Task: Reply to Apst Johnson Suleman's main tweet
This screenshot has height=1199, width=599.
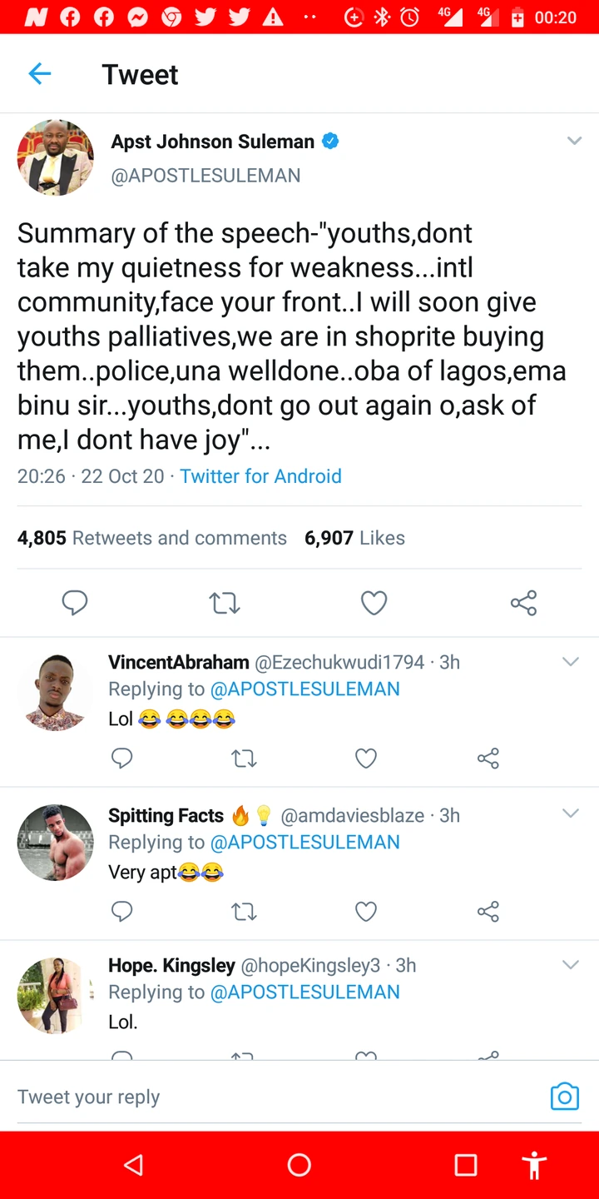Action: coord(75,603)
